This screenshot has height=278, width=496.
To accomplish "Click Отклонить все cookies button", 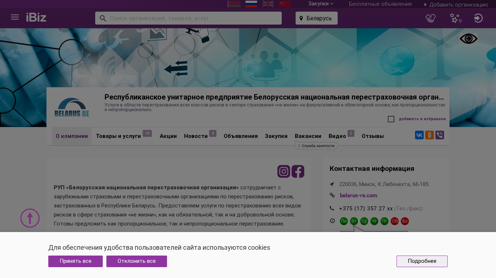I will (x=137, y=261).
